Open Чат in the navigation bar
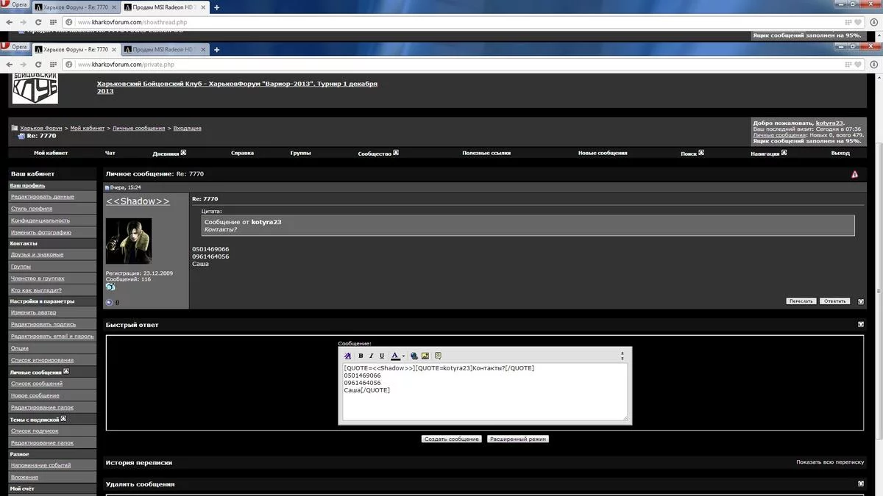The image size is (883, 496). [110, 153]
